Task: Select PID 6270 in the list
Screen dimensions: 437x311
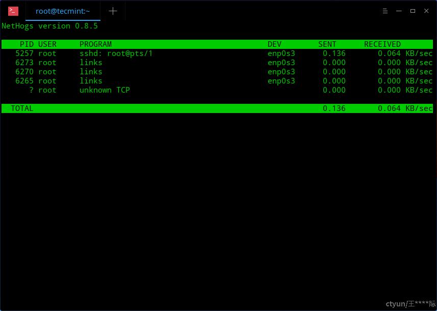Action: click(x=24, y=72)
